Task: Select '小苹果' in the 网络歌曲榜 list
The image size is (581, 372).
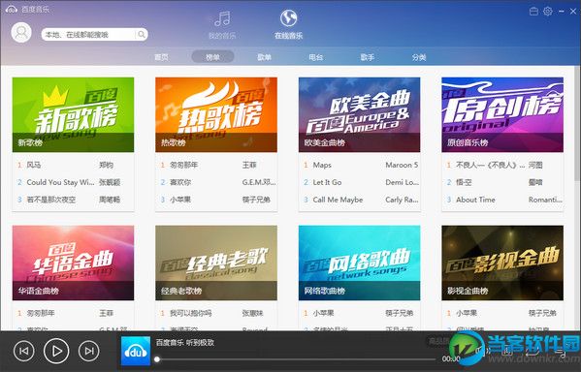Action: [323, 313]
